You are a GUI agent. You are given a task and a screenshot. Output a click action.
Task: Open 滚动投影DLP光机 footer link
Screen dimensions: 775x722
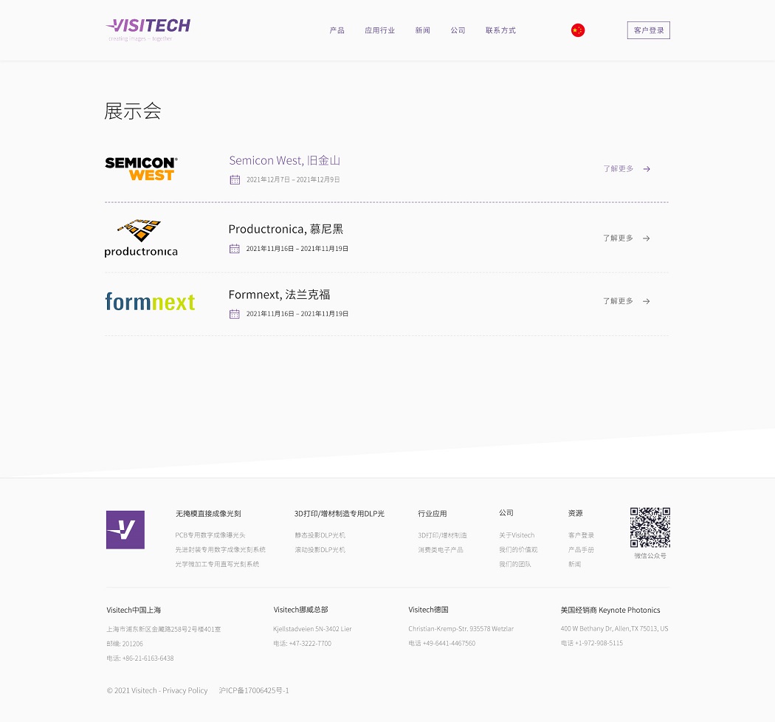coord(320,549)
